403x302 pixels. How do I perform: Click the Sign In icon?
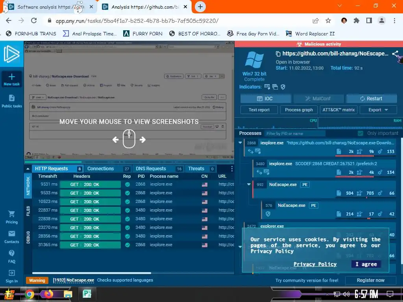click(x=11, y=273)
